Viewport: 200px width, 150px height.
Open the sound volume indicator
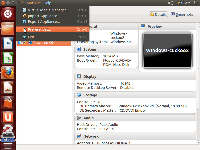point(171,3)
